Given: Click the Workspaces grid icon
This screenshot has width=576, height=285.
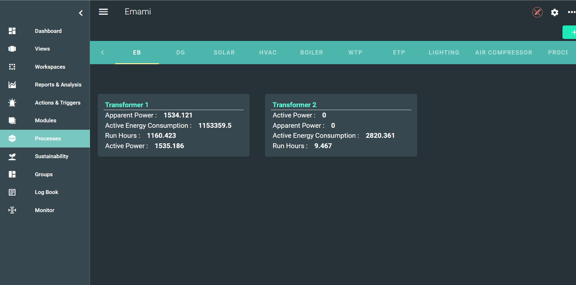Looking at the screenshot, I should 12,67.
